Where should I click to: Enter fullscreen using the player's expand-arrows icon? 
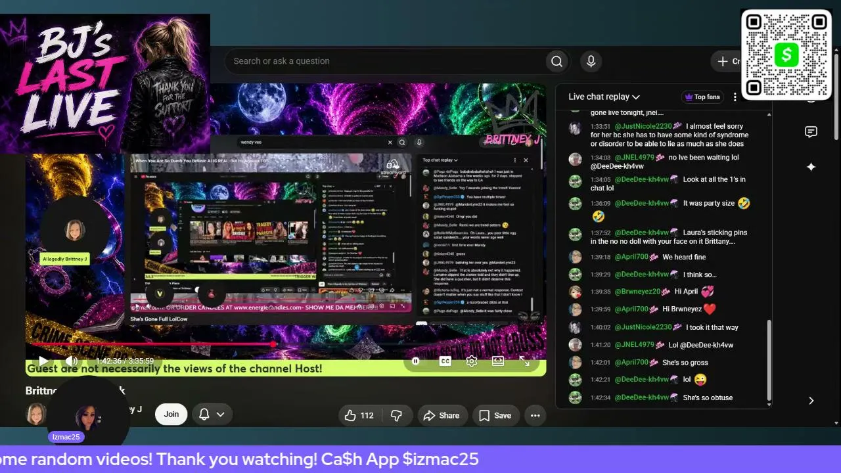pos(524,361)
